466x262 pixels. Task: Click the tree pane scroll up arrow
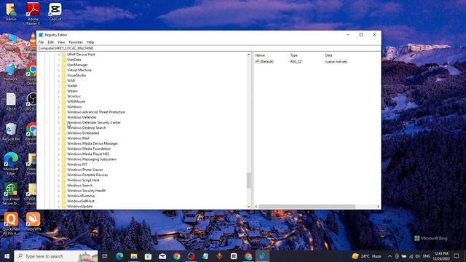point(249,55)
